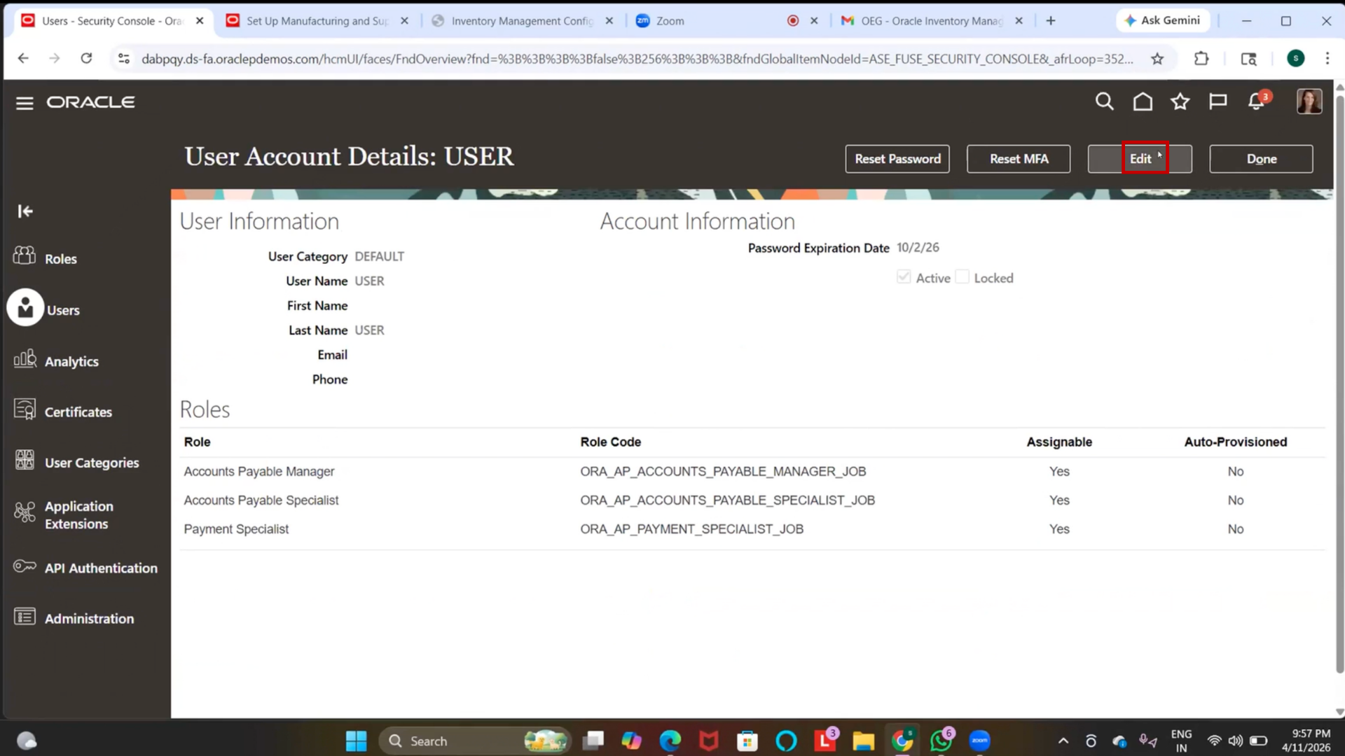Show hidden system tray icons
This screenshot has width=1345, height=756.
tap(1063, 741)
